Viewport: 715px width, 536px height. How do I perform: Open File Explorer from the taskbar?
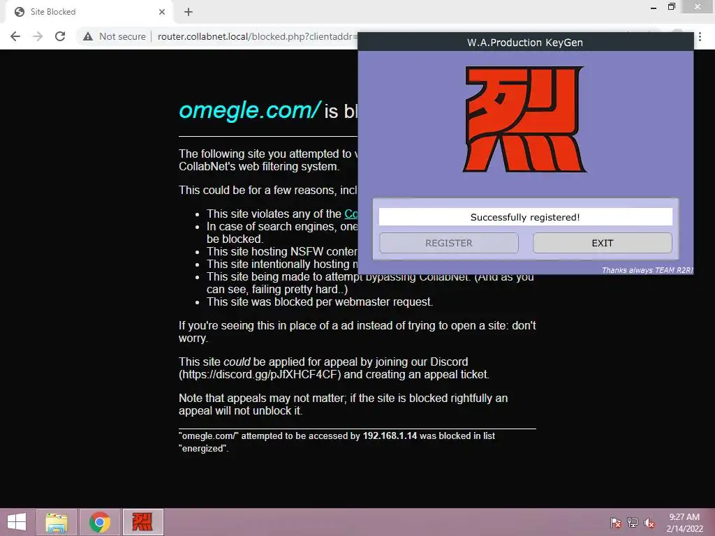[57, 522]
